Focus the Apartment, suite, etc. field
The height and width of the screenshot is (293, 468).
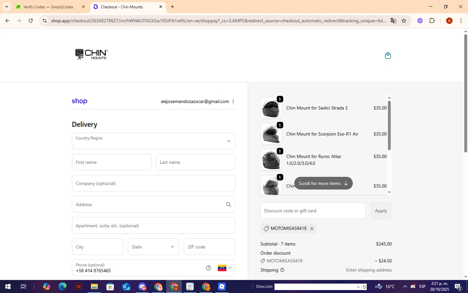point(154,226)
